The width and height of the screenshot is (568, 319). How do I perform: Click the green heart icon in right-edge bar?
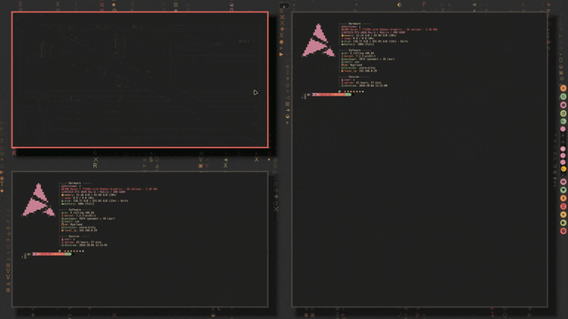point(564,190)
